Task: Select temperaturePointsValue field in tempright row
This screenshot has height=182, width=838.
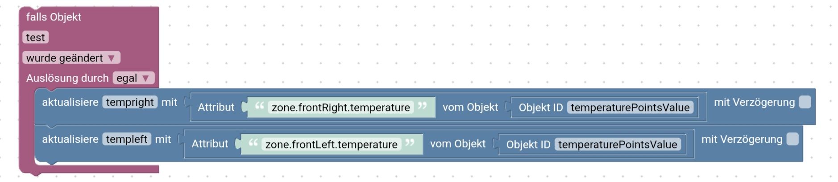Action: point(630,108)
